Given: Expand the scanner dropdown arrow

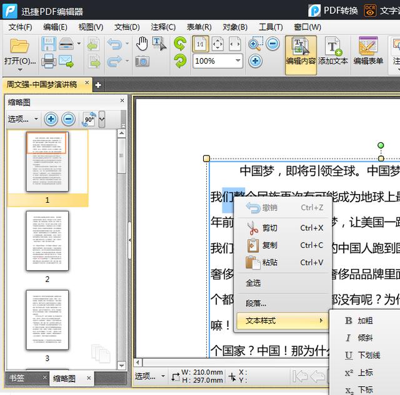Looking at the screenshot, I should (79, 44).
